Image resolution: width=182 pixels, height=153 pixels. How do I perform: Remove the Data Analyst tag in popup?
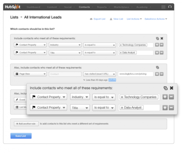tap(122, 108)
